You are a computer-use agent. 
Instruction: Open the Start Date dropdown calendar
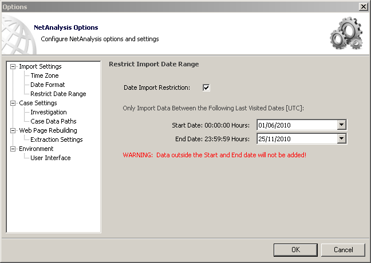(x=341, y=125)
